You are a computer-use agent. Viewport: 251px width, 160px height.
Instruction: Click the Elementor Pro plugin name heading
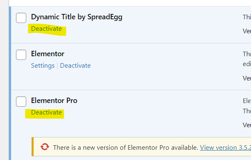(54, 101)
